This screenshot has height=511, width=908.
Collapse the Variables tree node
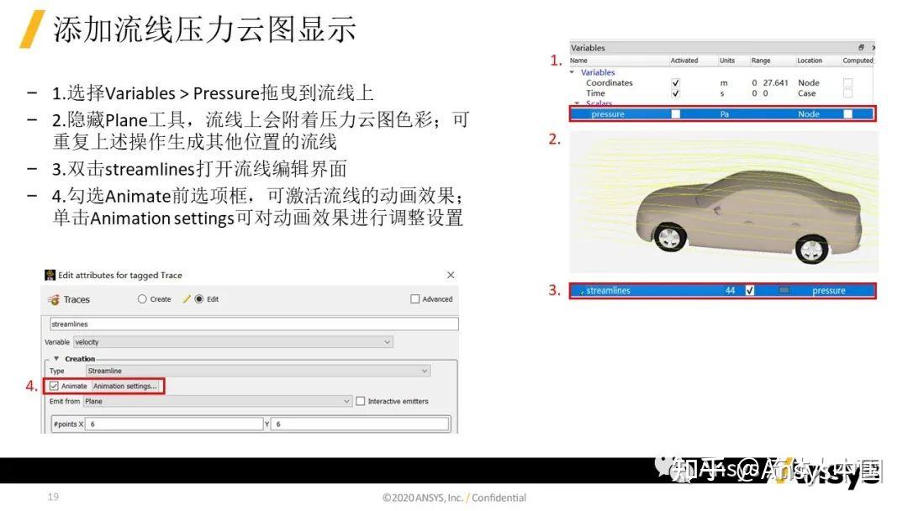(573, 72)
